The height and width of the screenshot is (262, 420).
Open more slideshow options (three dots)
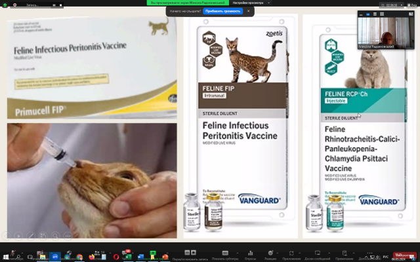click(x=66, y=236)
